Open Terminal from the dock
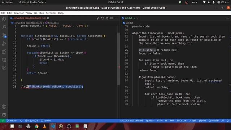The height and width of the screenshot is (130, 231). 20,126
